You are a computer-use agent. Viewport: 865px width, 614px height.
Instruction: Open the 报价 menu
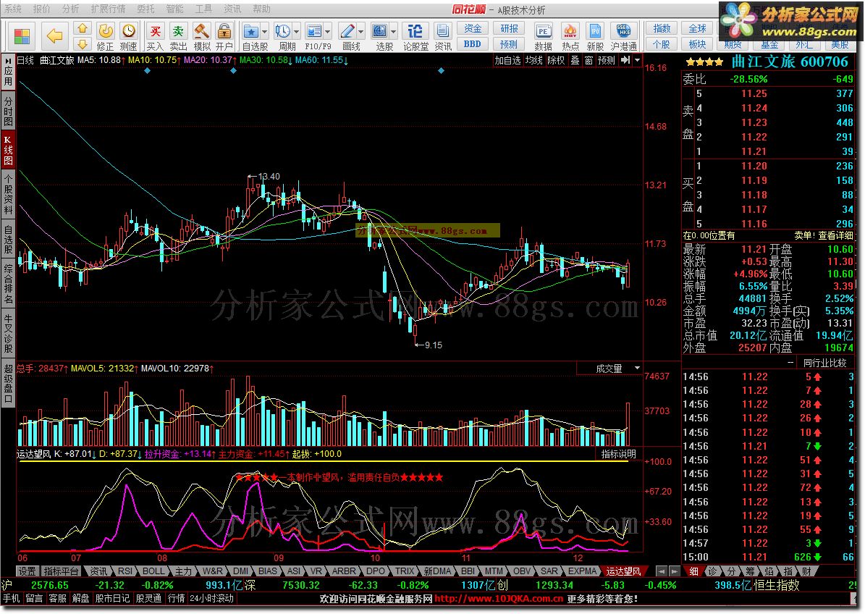[41, 9]
